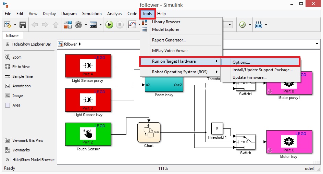Expand the Model Advisor dropdown arrow
Screen dimensions: 323x174
click(x=250, y=25)
